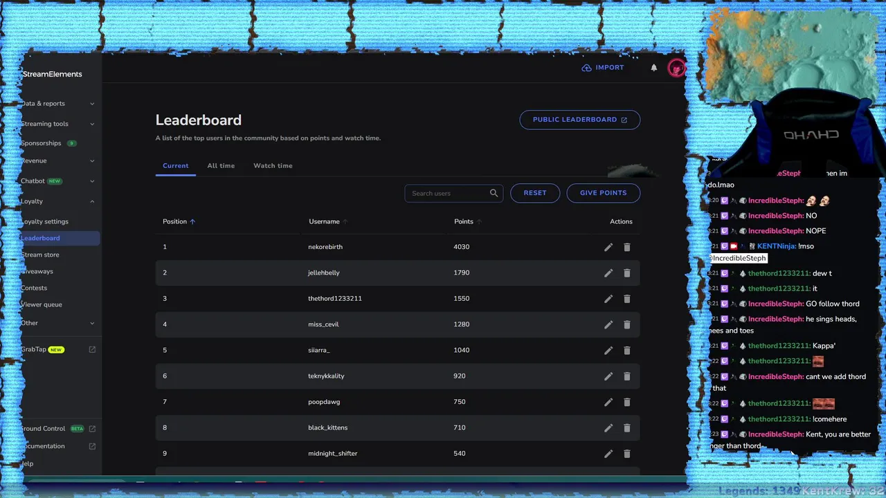Click the midnight_shifter username cell
This screenshot has width=886, height=498.
(333, 454)
